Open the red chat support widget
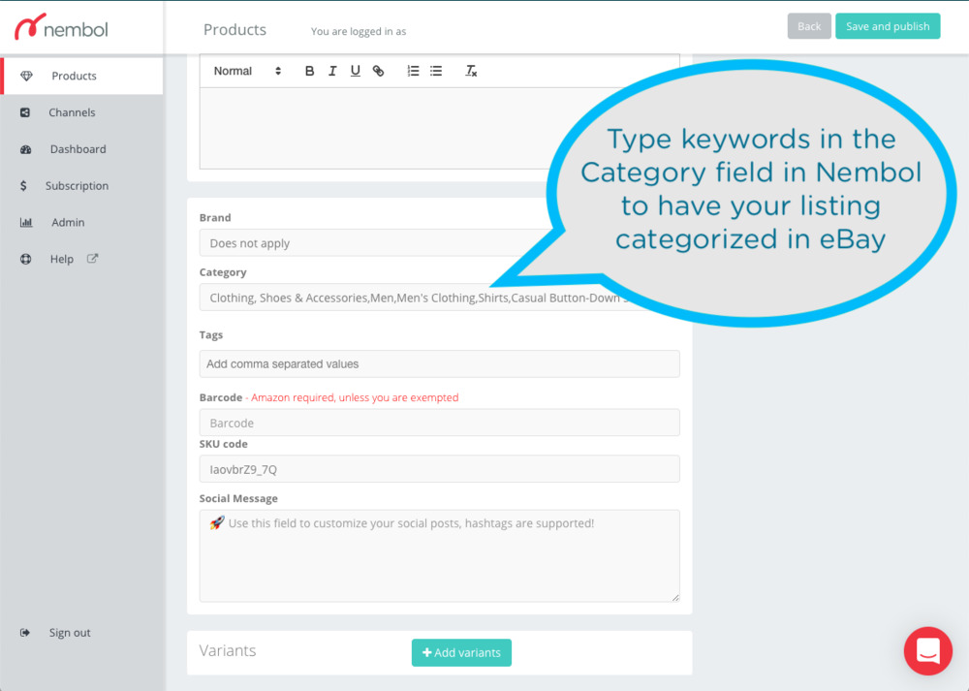Image resolution: width=969 pixels, height=691 pixels. [x=928, y=651]
